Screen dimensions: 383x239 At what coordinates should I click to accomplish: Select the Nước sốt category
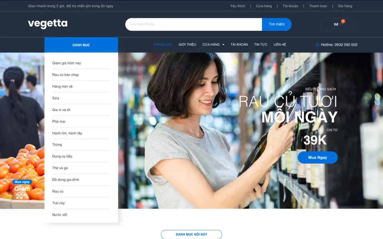coord(59,215)
